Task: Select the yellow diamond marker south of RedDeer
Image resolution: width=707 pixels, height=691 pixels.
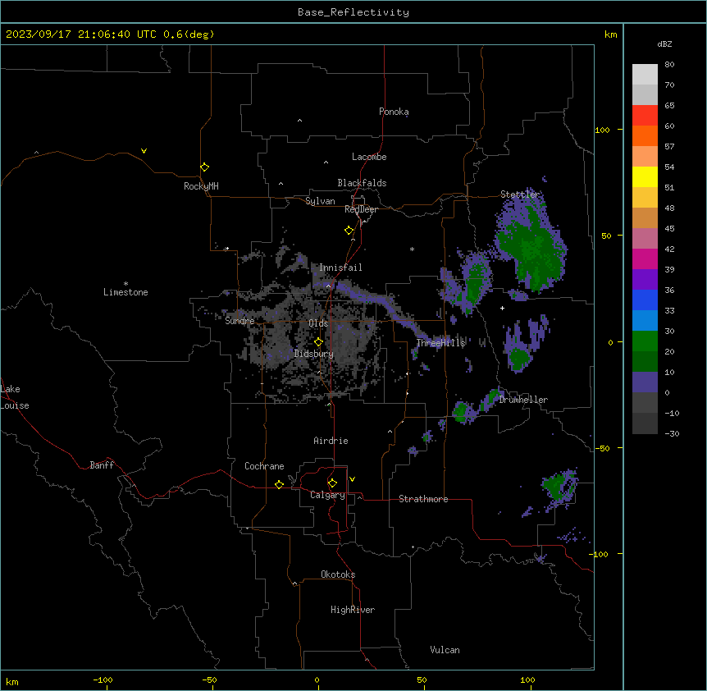Action: 349,230
